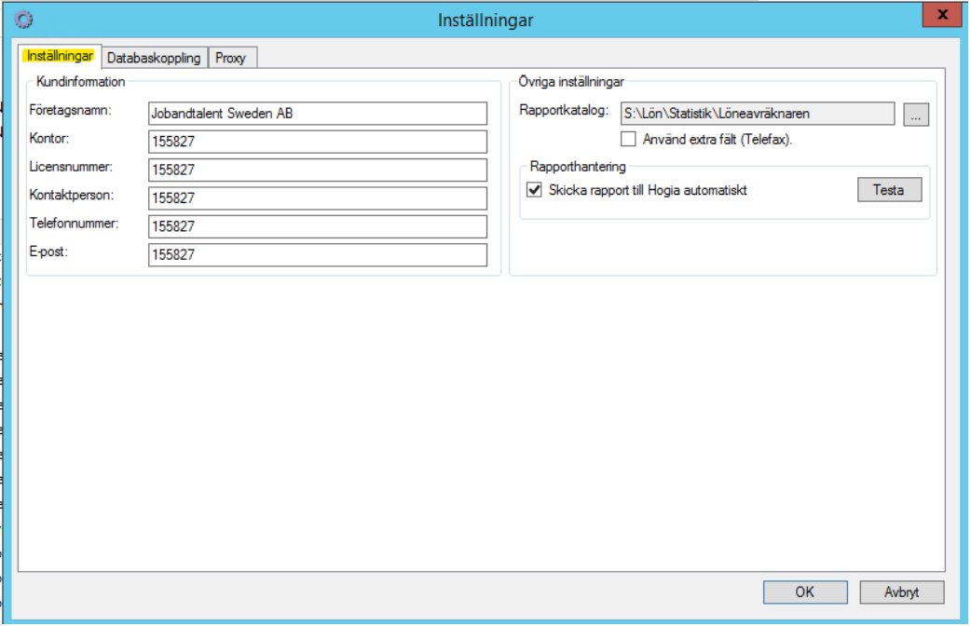Viewport: 971px width, 626px height.
Task: Enable Använd extra fält (Telefax) checkbox
Action: coord(629,140)
